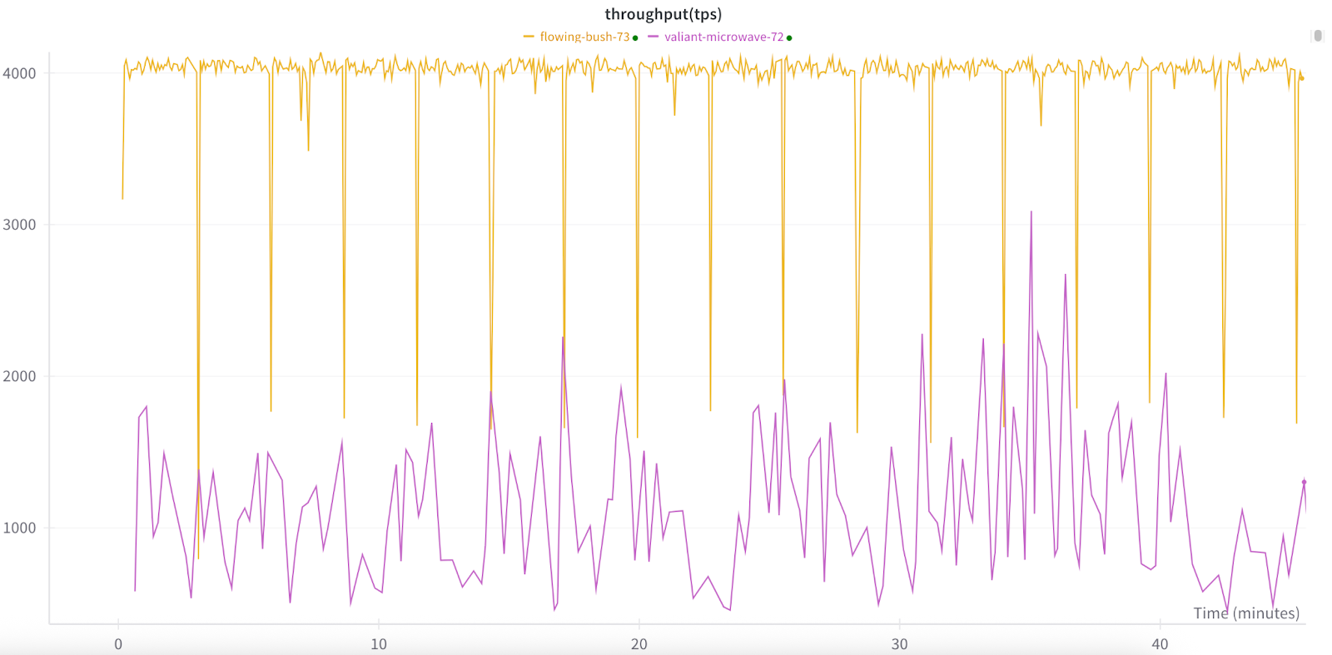Click the orange line swatch for flowing-bush-73
The width and height of the screenshot is (1332, 655).
pos(529,37)
